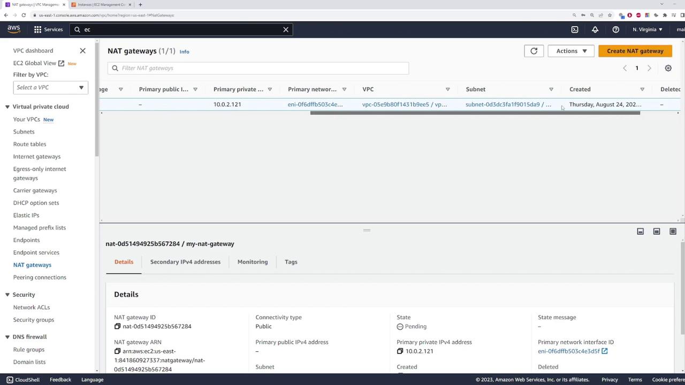Open VPC dashboard

[x=33, y=51]
